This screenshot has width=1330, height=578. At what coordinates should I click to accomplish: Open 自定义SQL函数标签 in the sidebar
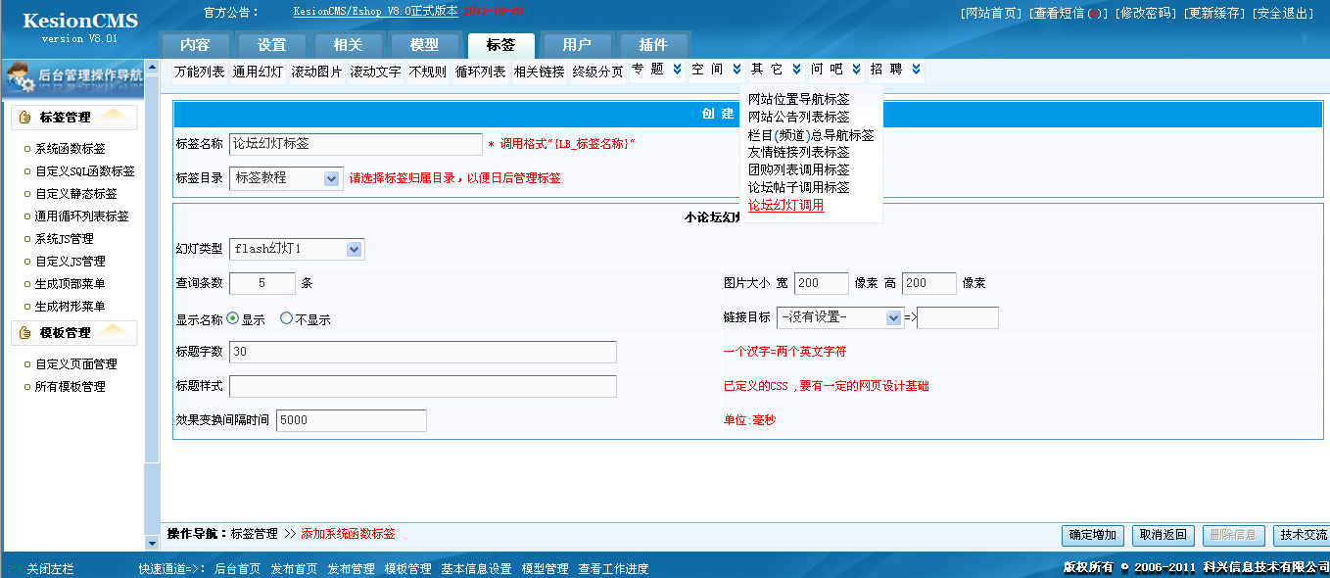tap(85, 171)
